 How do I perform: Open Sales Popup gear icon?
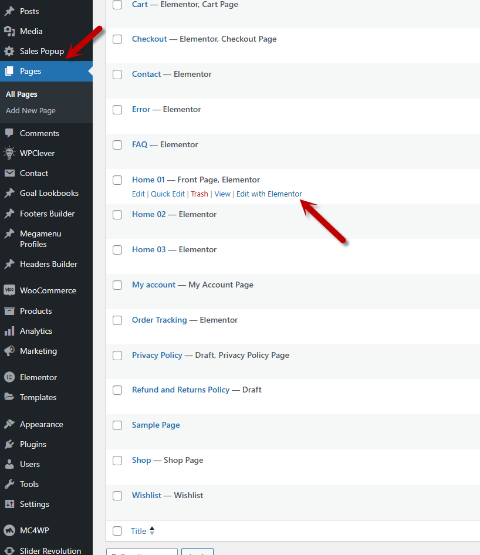point(9,51)
